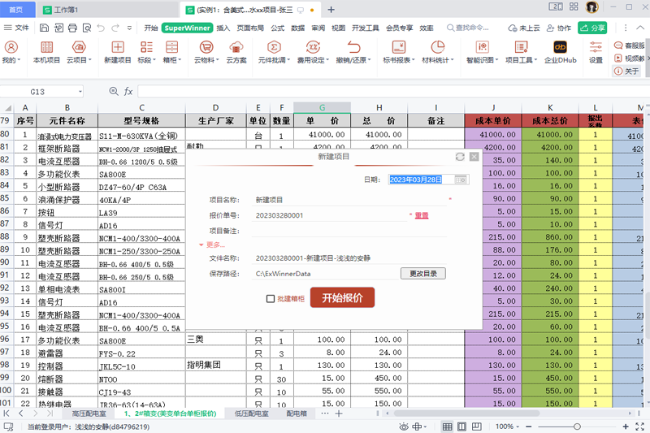Click the 更改目录 button

tap(422, 274)
